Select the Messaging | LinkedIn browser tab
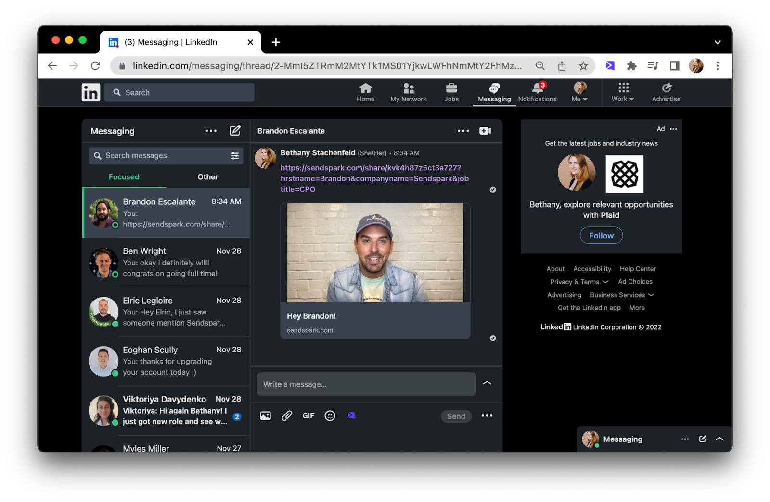 [180, 42]
